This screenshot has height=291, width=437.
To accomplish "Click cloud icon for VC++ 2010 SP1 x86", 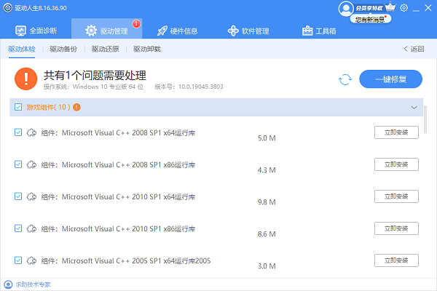I will (31, 228).
